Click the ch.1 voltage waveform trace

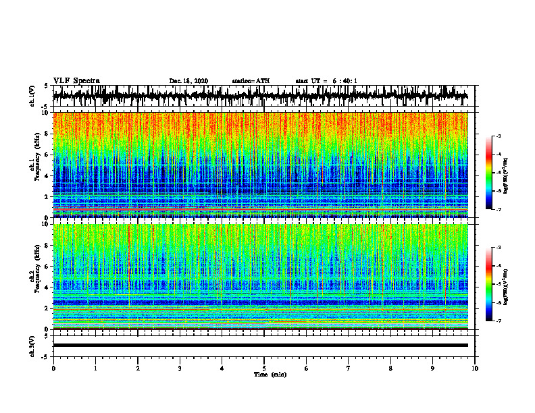(260, 96)
